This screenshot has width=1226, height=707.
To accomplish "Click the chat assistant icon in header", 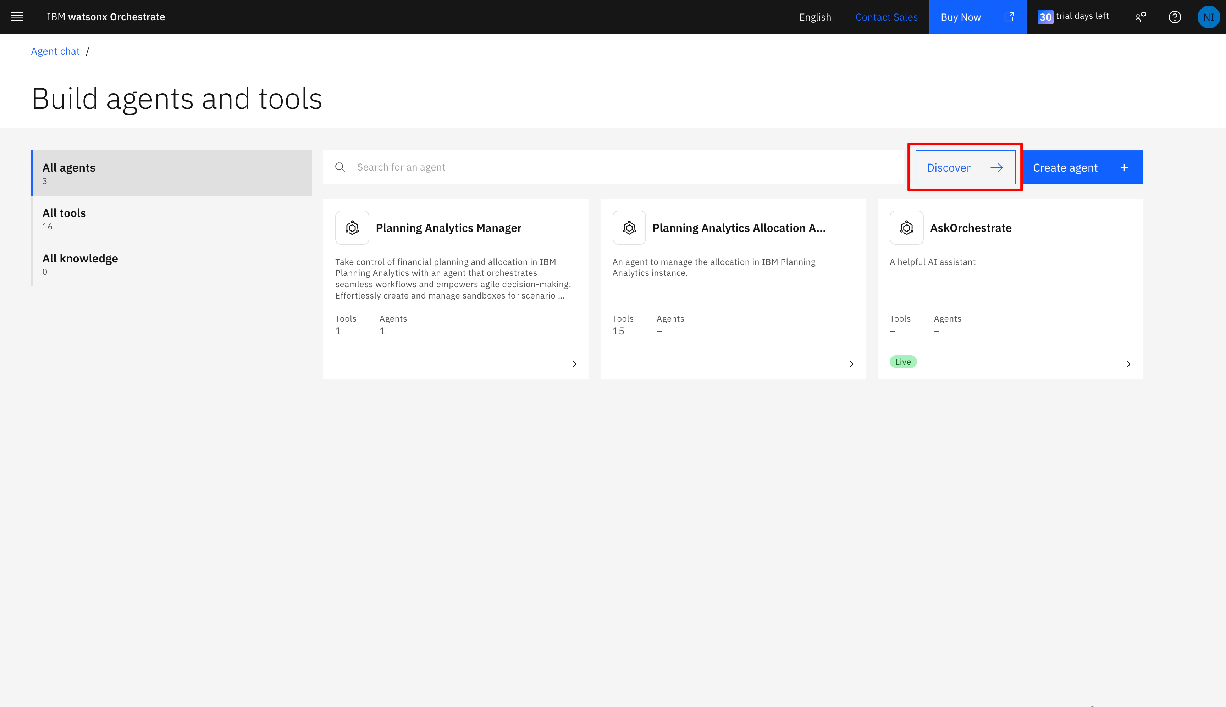I will tap(1141, 17).
